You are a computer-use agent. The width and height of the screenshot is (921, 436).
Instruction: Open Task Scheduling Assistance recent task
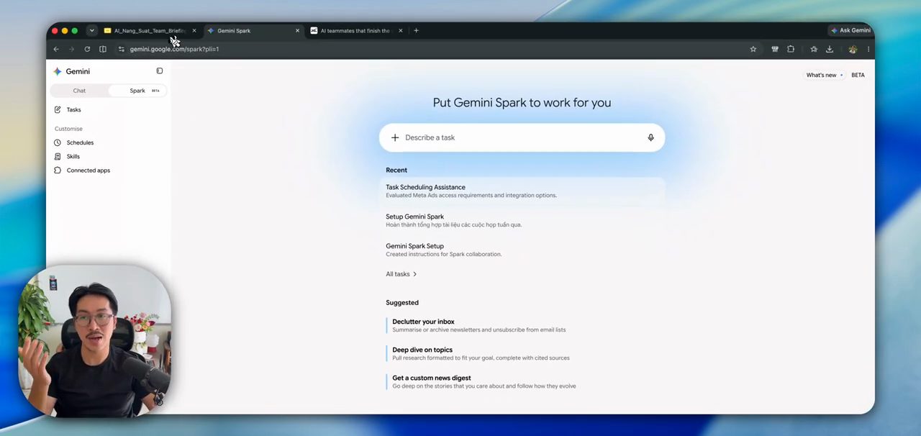pyautogui.click(x=522, y=191)
